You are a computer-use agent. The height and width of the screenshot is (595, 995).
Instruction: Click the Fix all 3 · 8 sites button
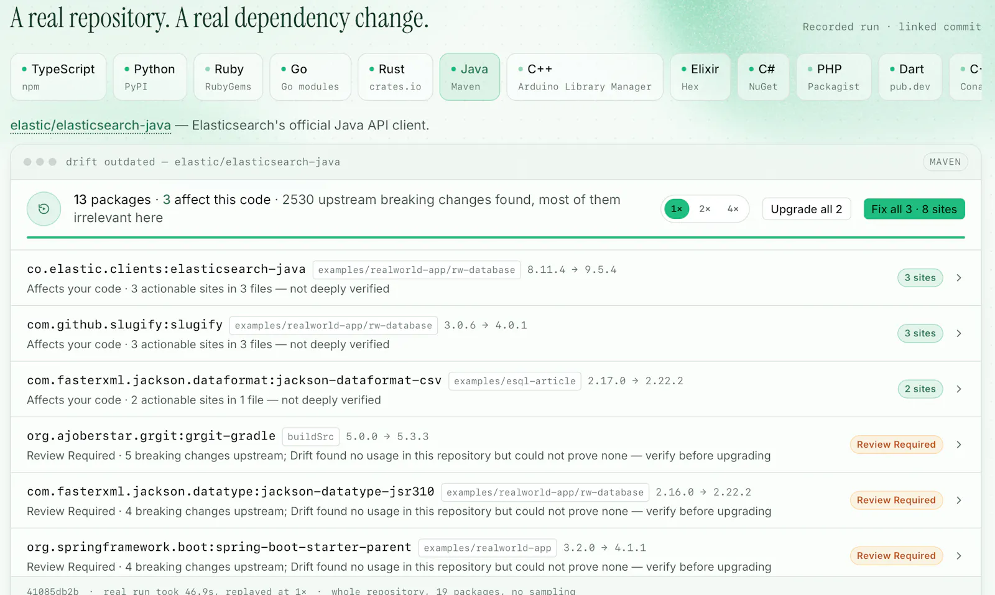tap(914, 209)
